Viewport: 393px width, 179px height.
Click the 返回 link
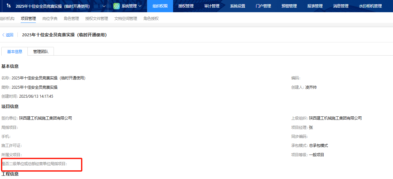point(9,35)
